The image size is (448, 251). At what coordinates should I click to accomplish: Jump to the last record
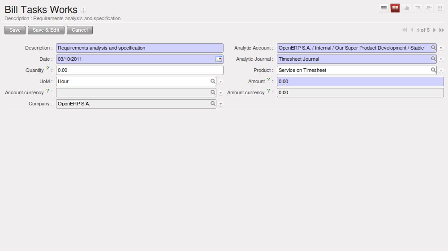(442, 30)
